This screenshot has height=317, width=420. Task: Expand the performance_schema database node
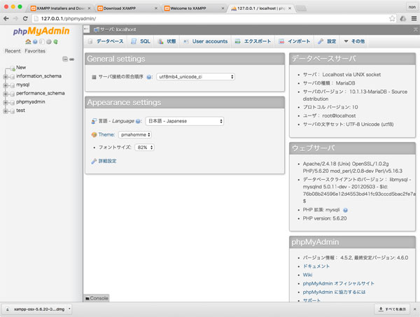6,94
